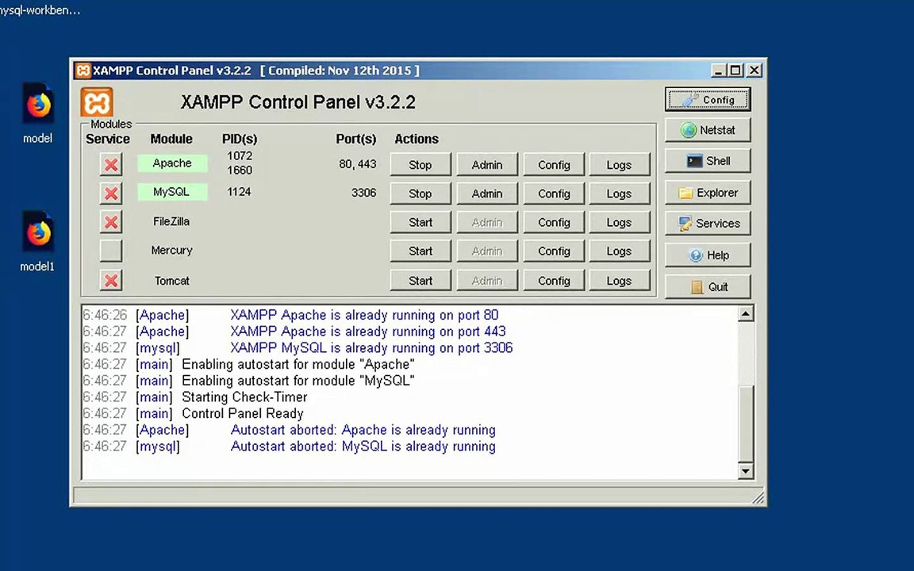Click the Apache ports value 80, 443

pyautogui.click(x=357, y=164)
